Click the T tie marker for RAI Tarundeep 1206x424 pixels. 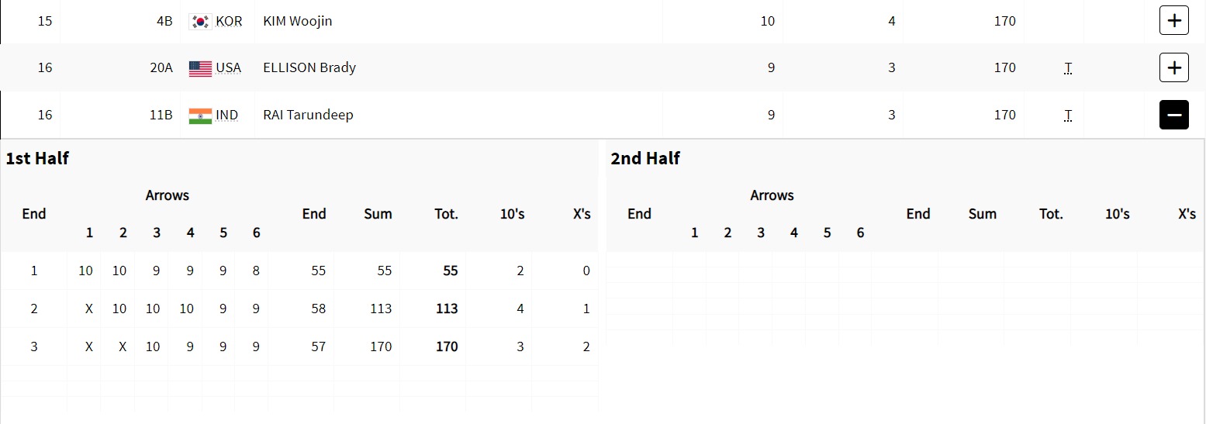[x=1068, y=115]
